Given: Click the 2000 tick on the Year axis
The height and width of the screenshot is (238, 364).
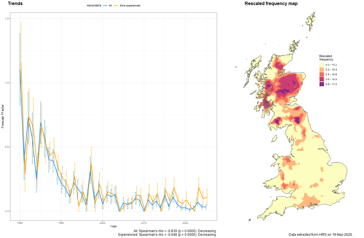Looking at the screenshot, I should coord(102,223).
